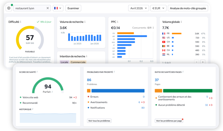Click the FAISABLE difficulty label
The height and width of the screenshot is (131, 223).
(x=30, y=52)
